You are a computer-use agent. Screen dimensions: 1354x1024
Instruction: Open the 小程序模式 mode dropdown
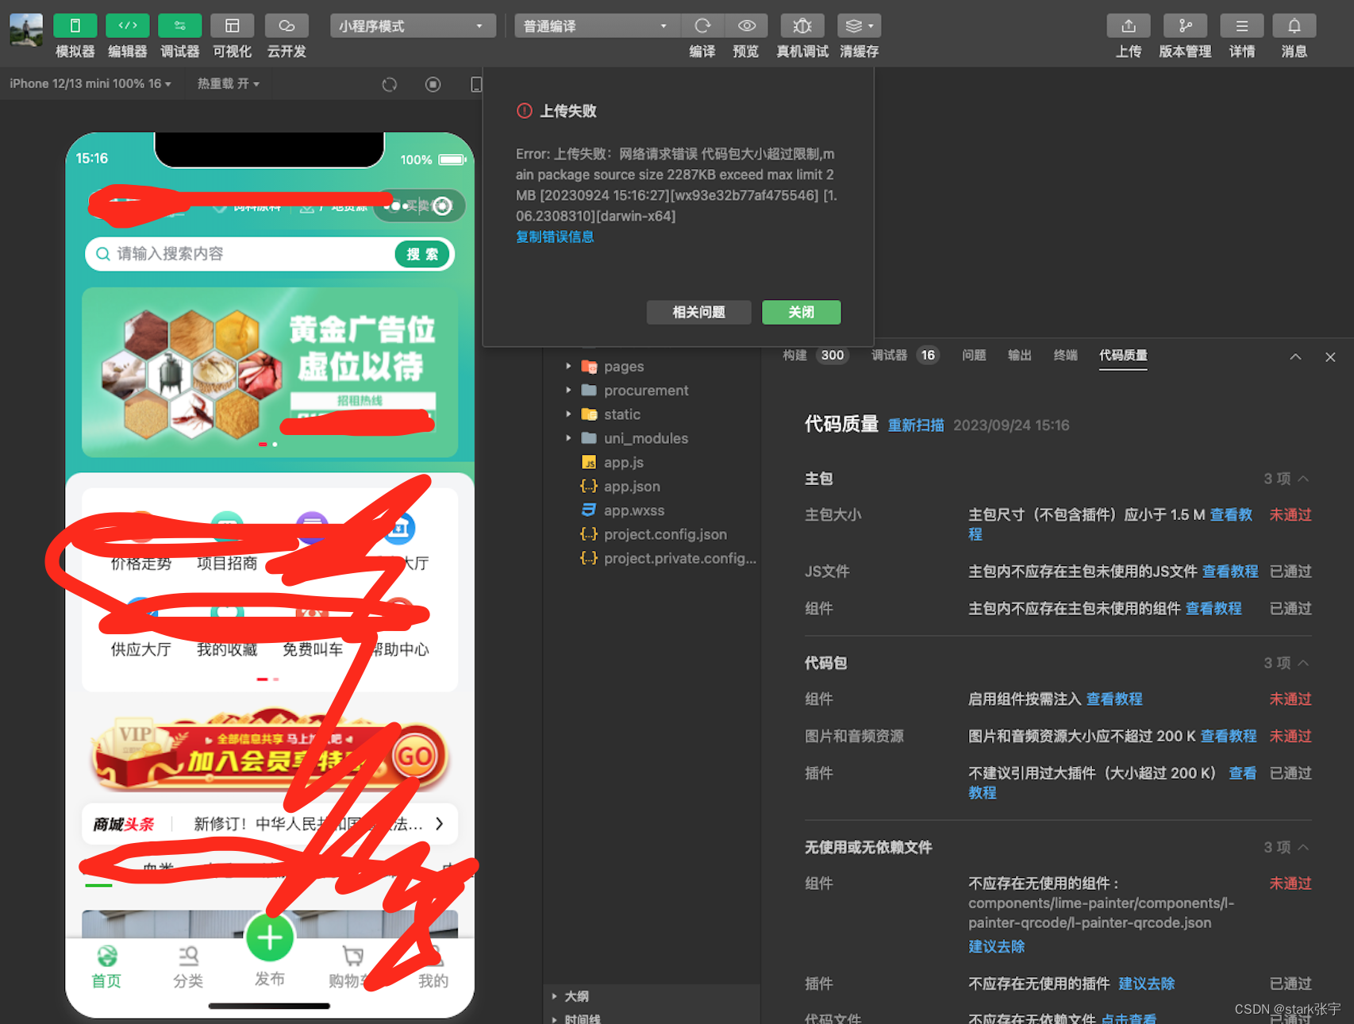(412, 25)
